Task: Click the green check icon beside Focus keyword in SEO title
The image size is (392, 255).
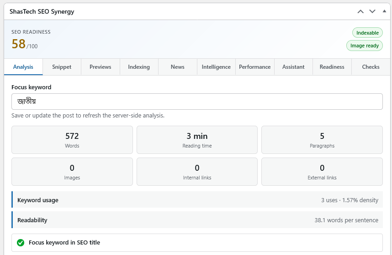Action: tap(21, 243)
